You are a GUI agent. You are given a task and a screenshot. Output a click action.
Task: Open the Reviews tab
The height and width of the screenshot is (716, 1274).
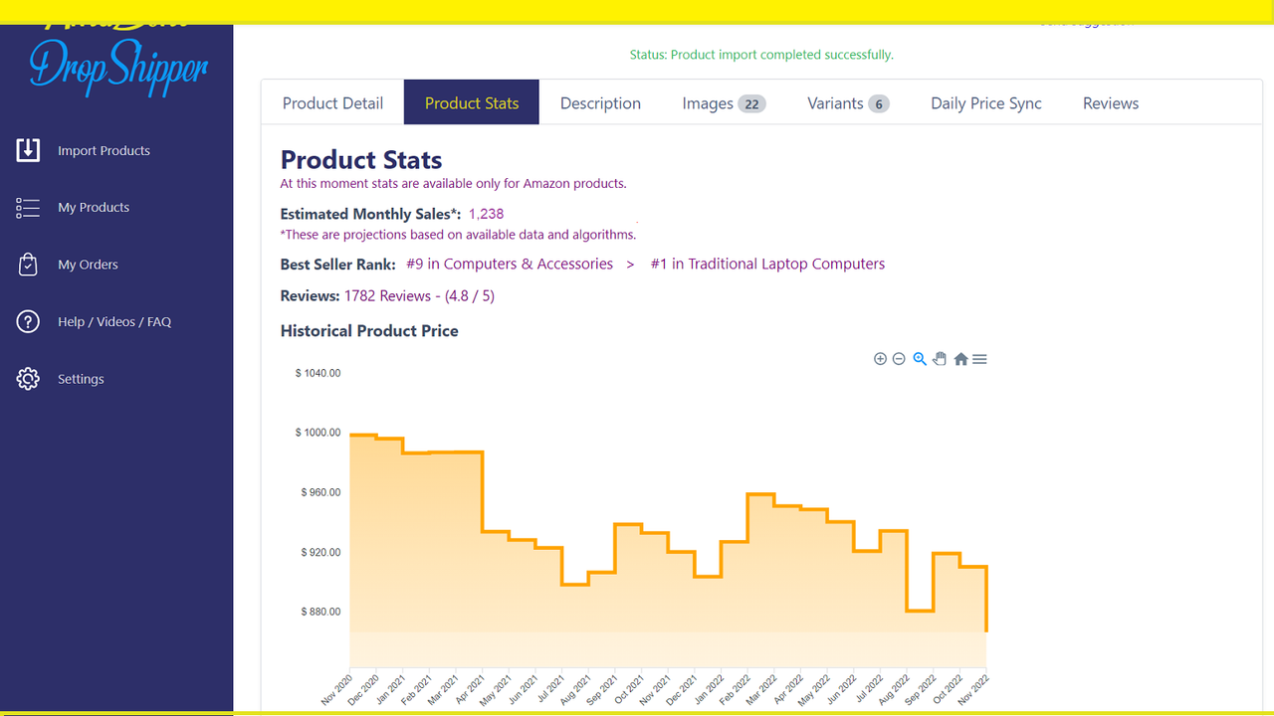point(1110,102)
